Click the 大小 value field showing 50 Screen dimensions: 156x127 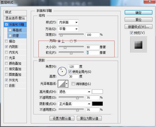(93, 47)
